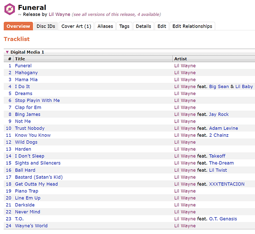The width and height of the screenshot is (255, 234).
Task: Open the Edit tab
Action: pyautogui.click(x=162, y=26)
